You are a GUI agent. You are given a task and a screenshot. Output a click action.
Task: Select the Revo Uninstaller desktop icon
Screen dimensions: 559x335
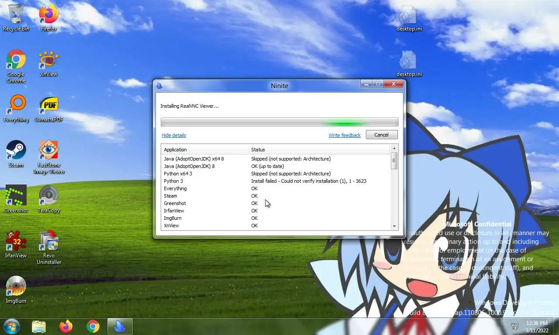click(49, 248)
